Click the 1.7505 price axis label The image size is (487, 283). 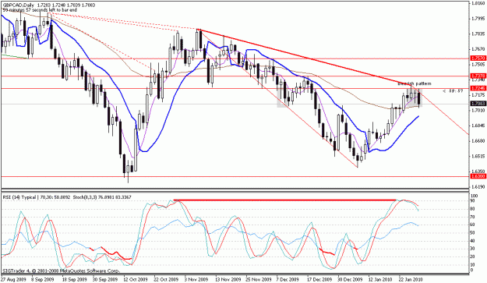coord(478,64)
